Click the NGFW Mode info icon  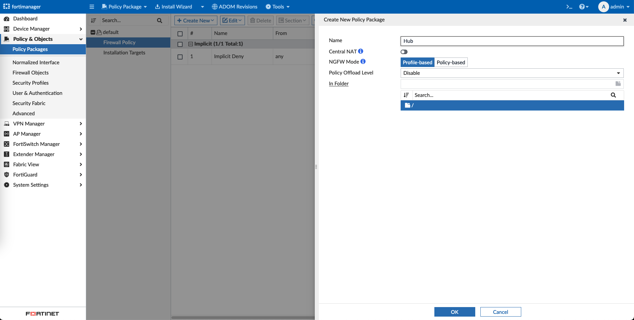pyautogui.click(x=363, y=62)
